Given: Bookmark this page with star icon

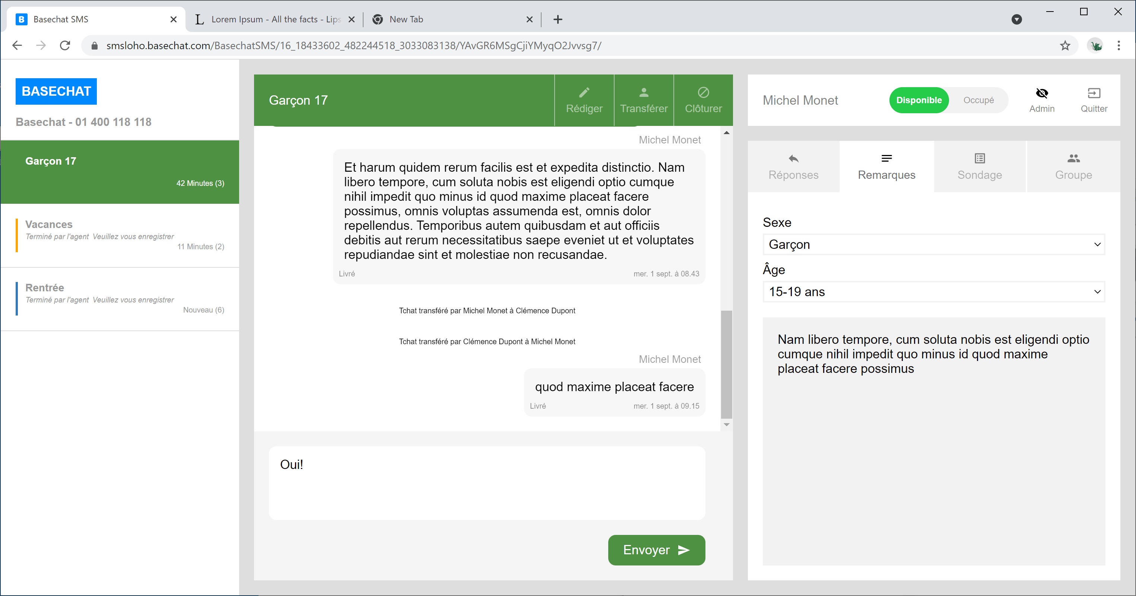Looking at the screenshot, I should coord(1065,45).
